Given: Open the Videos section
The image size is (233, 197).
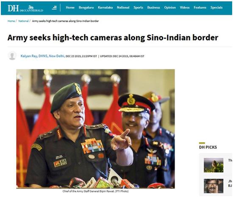Looking at the screenshot, I should pos(185,8).
